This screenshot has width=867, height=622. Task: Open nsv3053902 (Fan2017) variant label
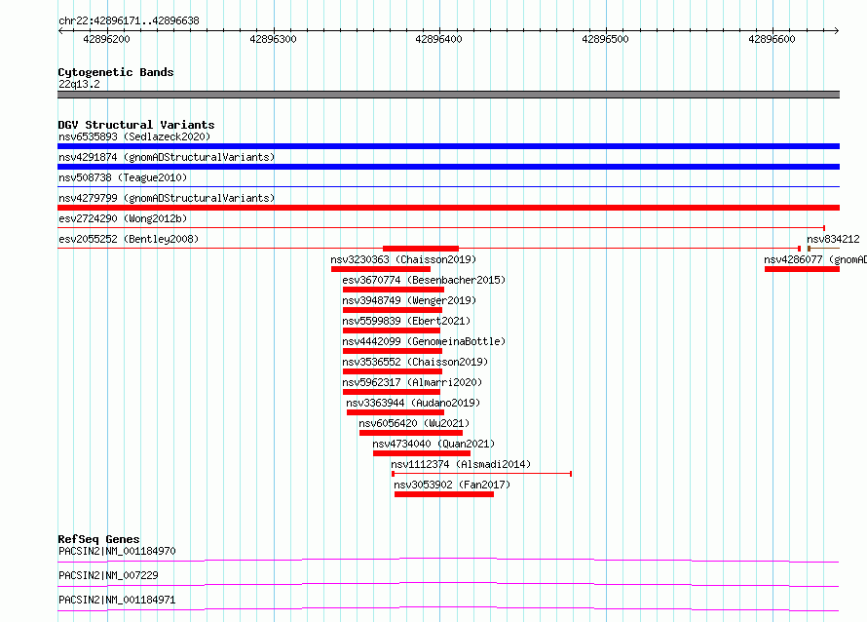pyautogui.click(x=452, y=485)
